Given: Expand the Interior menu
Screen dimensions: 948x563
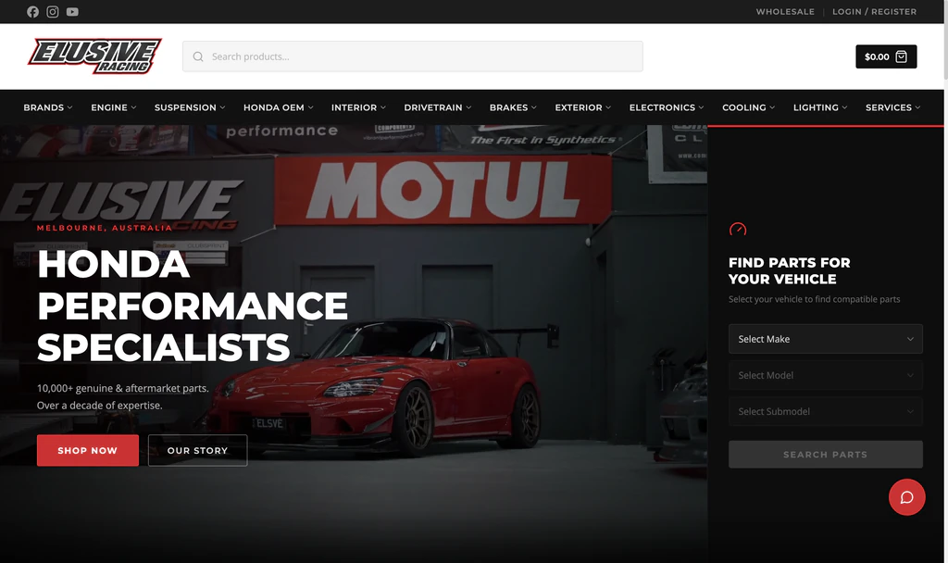Looking at the screenshot, I should (x=358, y=107).
